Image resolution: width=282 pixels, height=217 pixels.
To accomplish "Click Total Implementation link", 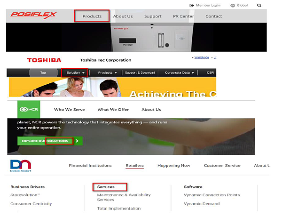I will (119, 209).
